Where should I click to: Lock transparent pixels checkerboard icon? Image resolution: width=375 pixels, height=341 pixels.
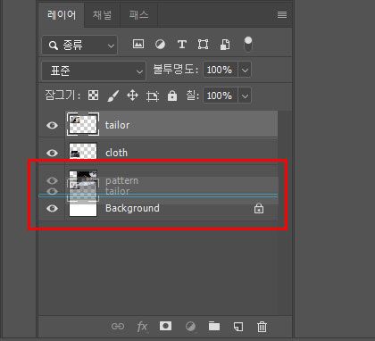point(93,96)
